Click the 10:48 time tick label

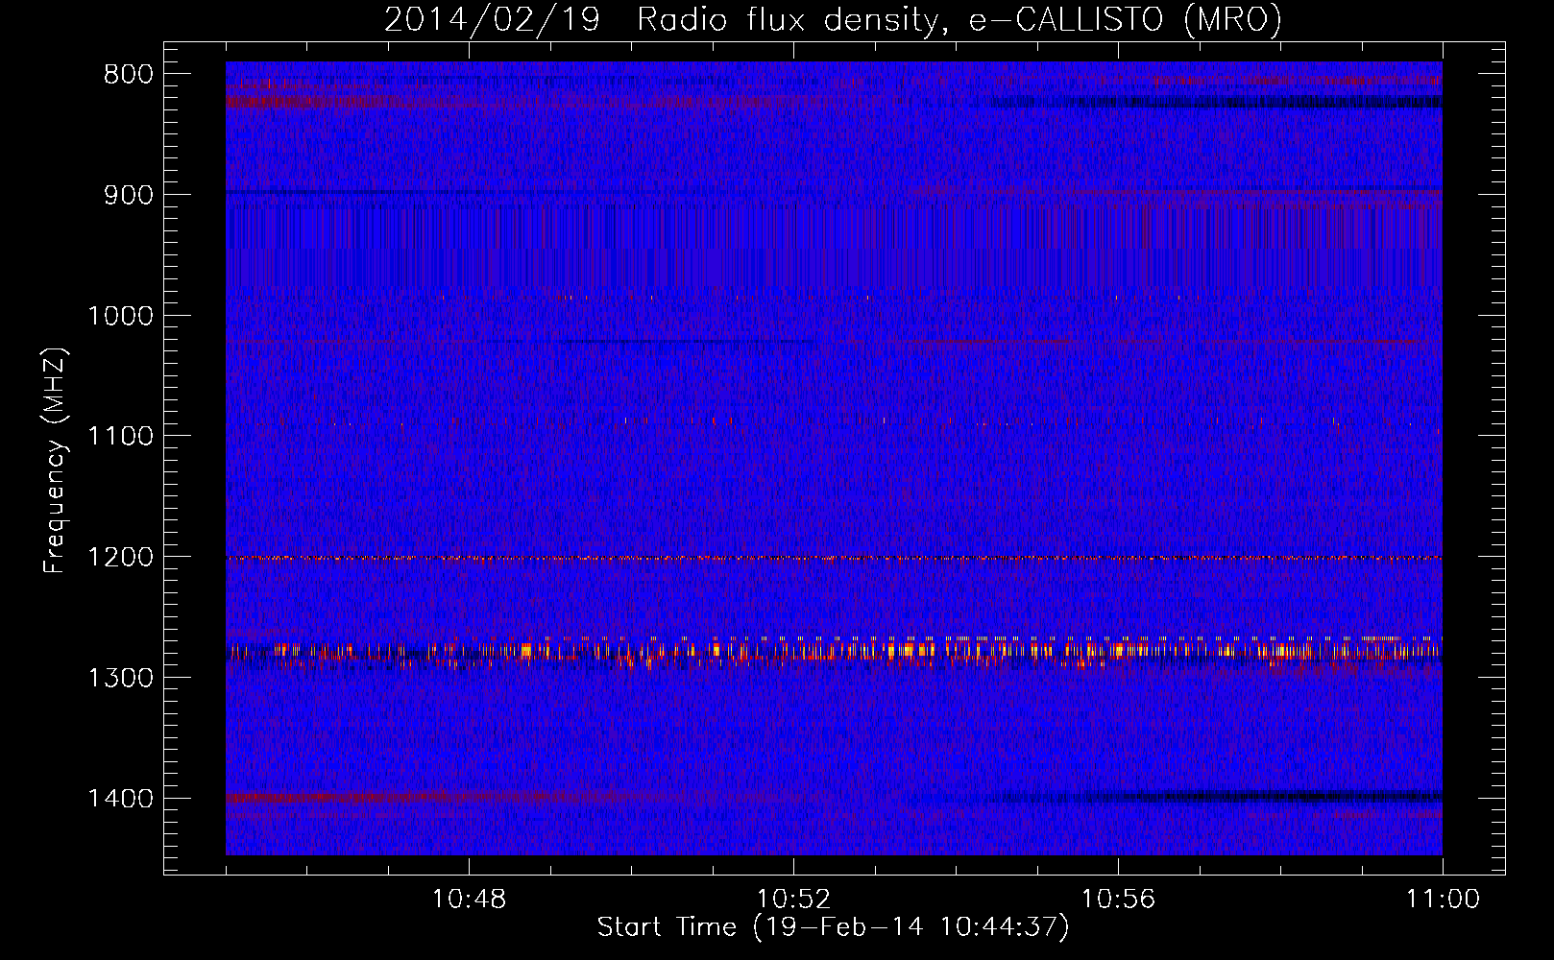tap(469, 900)
